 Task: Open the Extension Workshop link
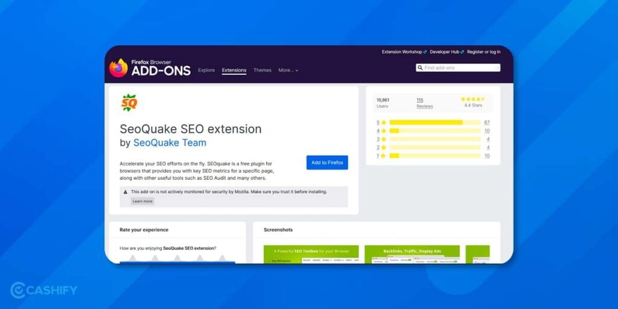[x=404, y=52]
